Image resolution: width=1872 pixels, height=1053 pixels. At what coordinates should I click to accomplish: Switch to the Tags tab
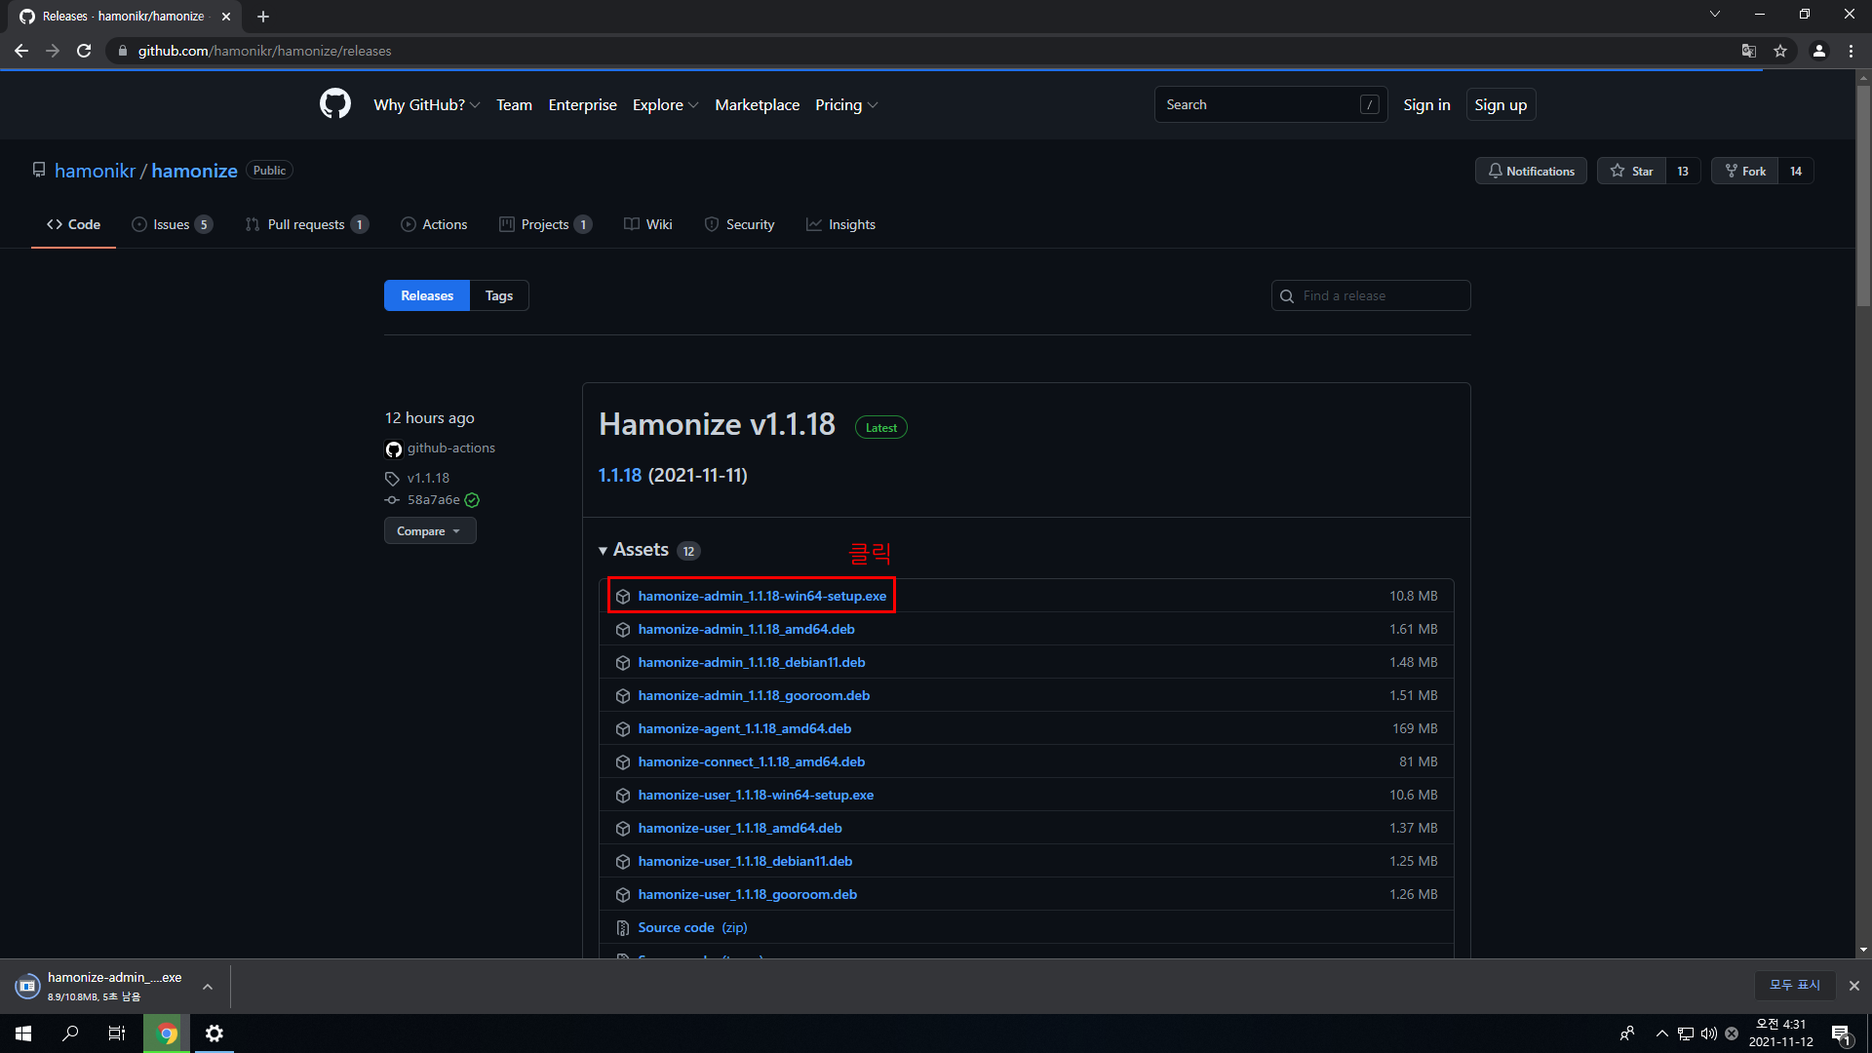pos(498,295)
